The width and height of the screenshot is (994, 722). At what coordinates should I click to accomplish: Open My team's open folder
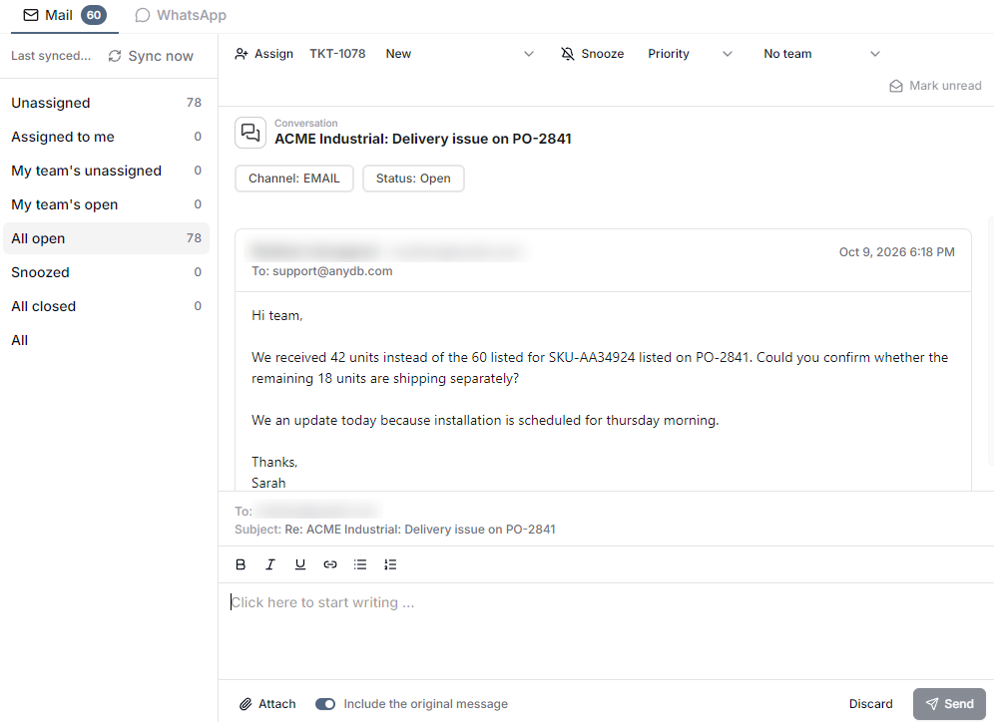click(106, 204)
